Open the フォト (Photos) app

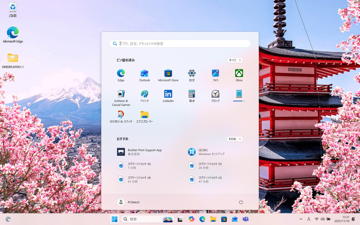(216, 76)
